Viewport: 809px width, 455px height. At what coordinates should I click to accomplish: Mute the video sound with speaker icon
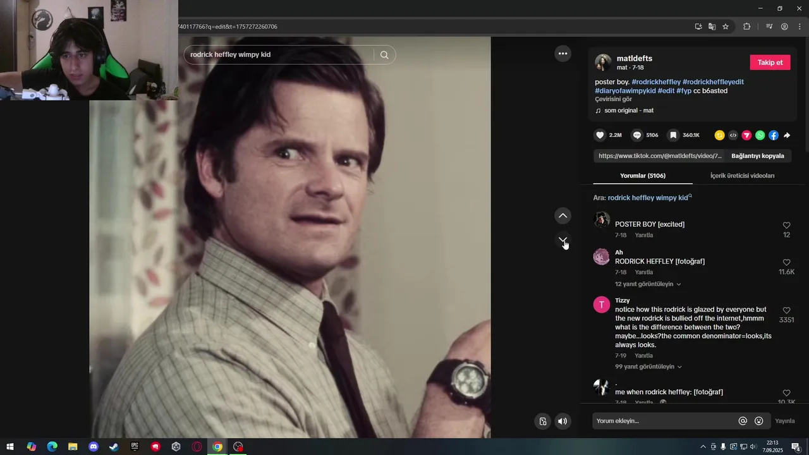(563, 422)
